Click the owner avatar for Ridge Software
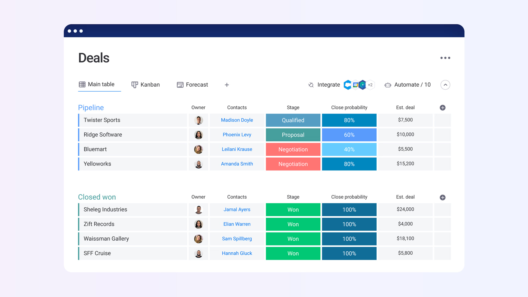The image size is (528, 297). [199, 135]
